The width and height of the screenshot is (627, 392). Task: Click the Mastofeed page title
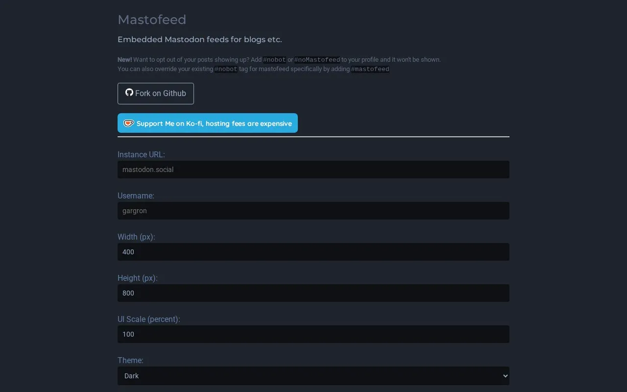coord(152,20)
